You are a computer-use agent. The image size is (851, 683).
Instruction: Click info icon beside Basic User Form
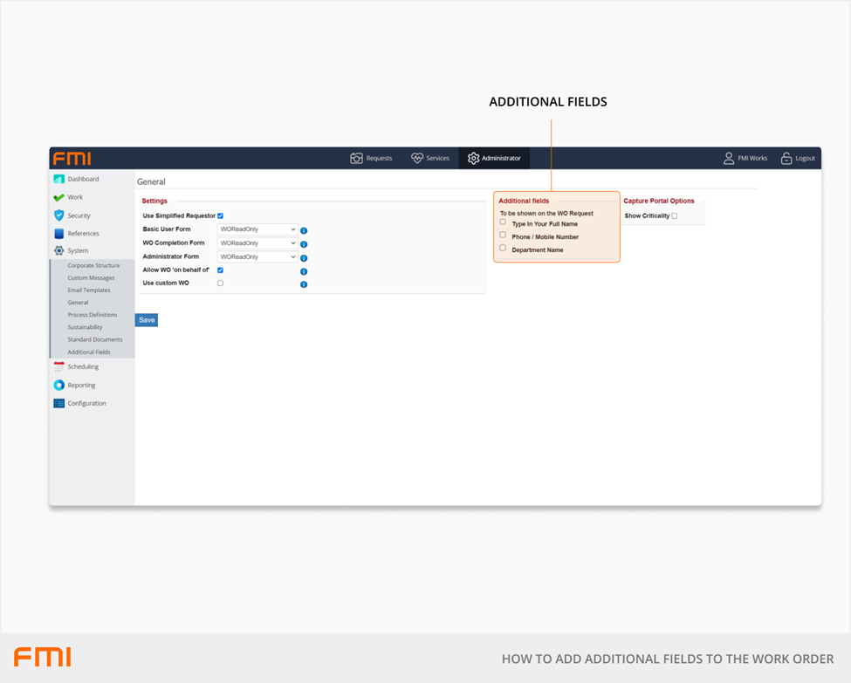point(304,230)
